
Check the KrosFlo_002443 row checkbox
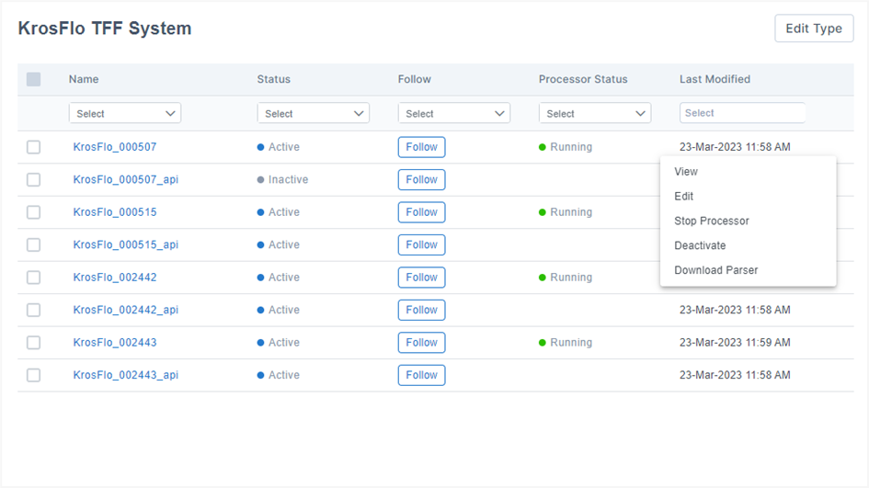[33, 342]
